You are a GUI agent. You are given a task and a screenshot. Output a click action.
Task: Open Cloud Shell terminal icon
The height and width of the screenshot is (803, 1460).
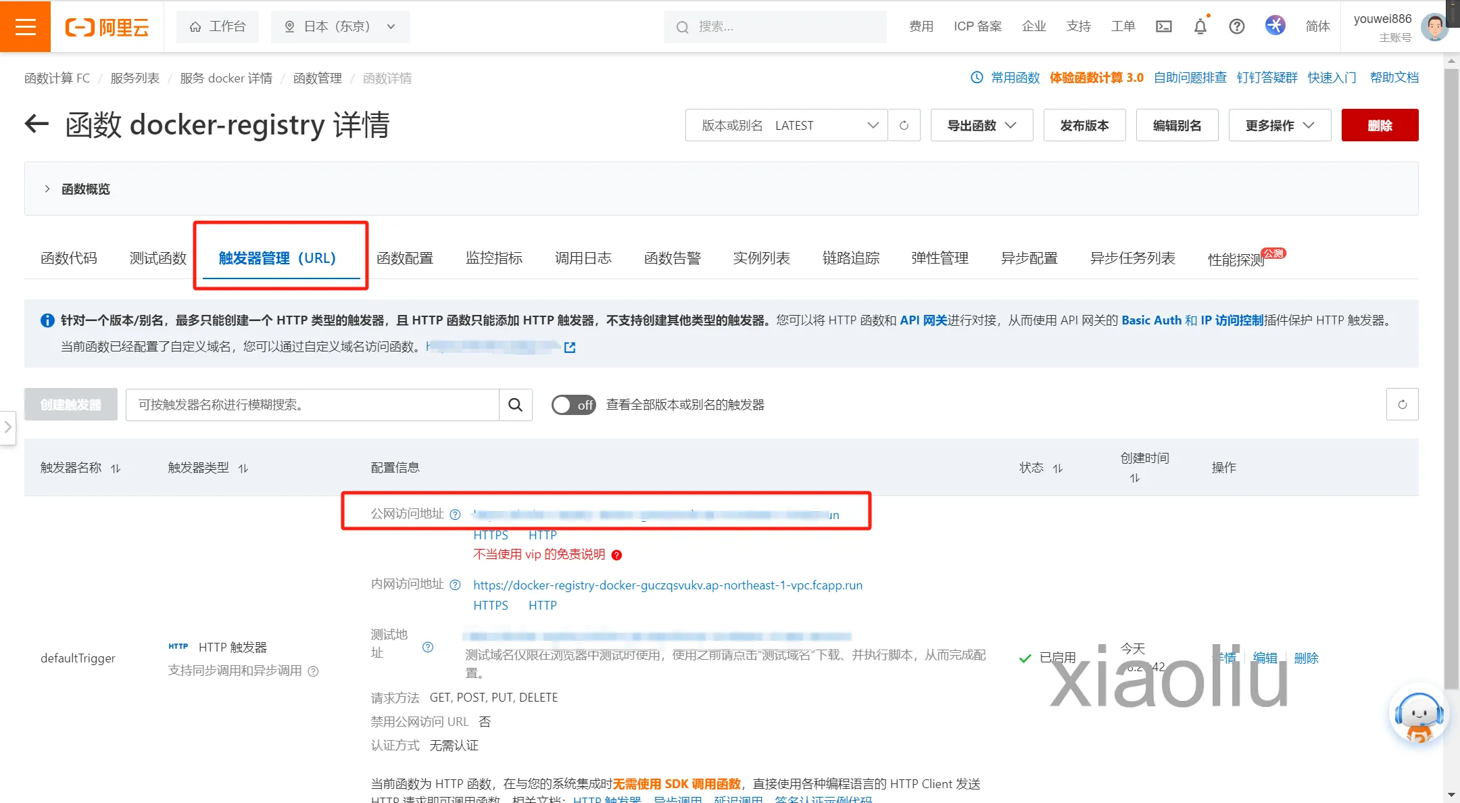[1163, 26]
